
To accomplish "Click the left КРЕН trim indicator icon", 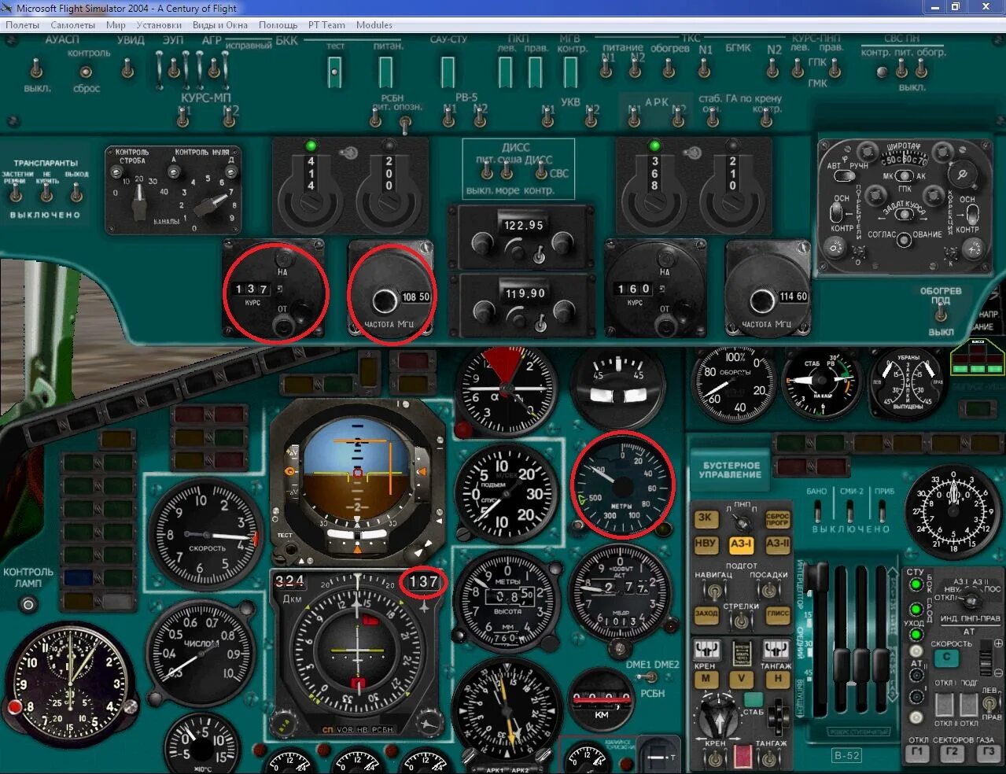I will pos(706,650).
